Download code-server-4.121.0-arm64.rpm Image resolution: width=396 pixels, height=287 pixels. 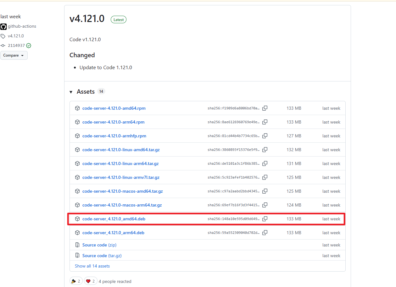tap(114, 122)
